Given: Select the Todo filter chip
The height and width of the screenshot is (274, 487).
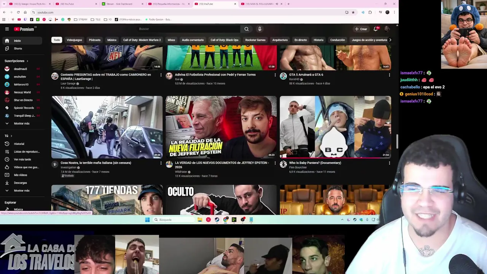Looking at the screenshot, I should pos(57,40).
